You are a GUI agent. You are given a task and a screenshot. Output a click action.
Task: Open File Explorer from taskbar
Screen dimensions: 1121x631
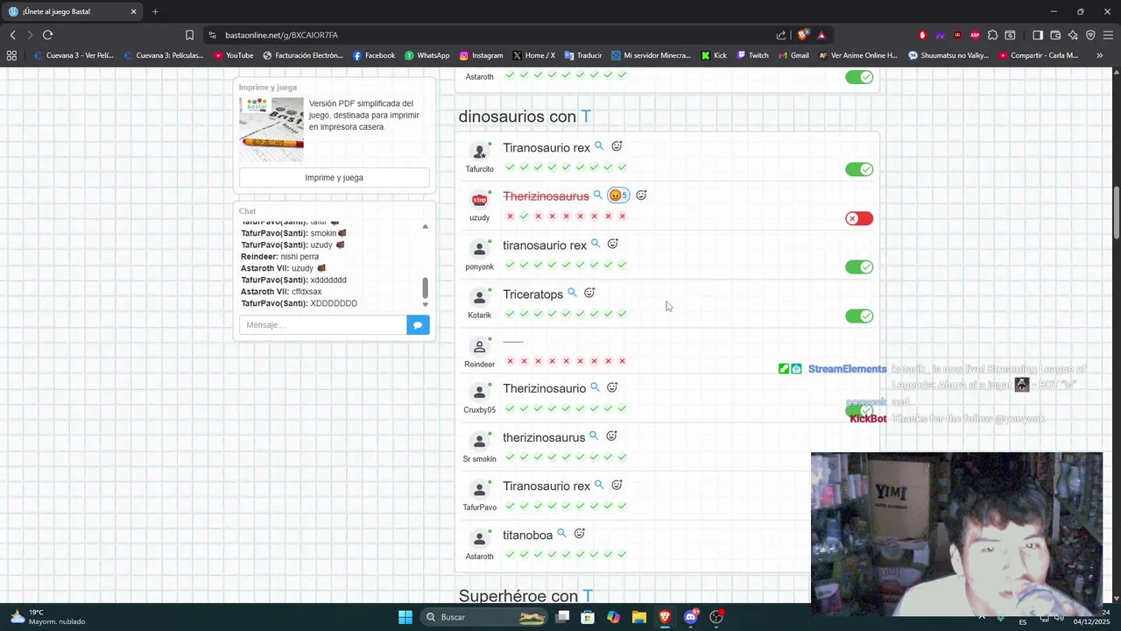pyautogui.click(x=639, y=617)
